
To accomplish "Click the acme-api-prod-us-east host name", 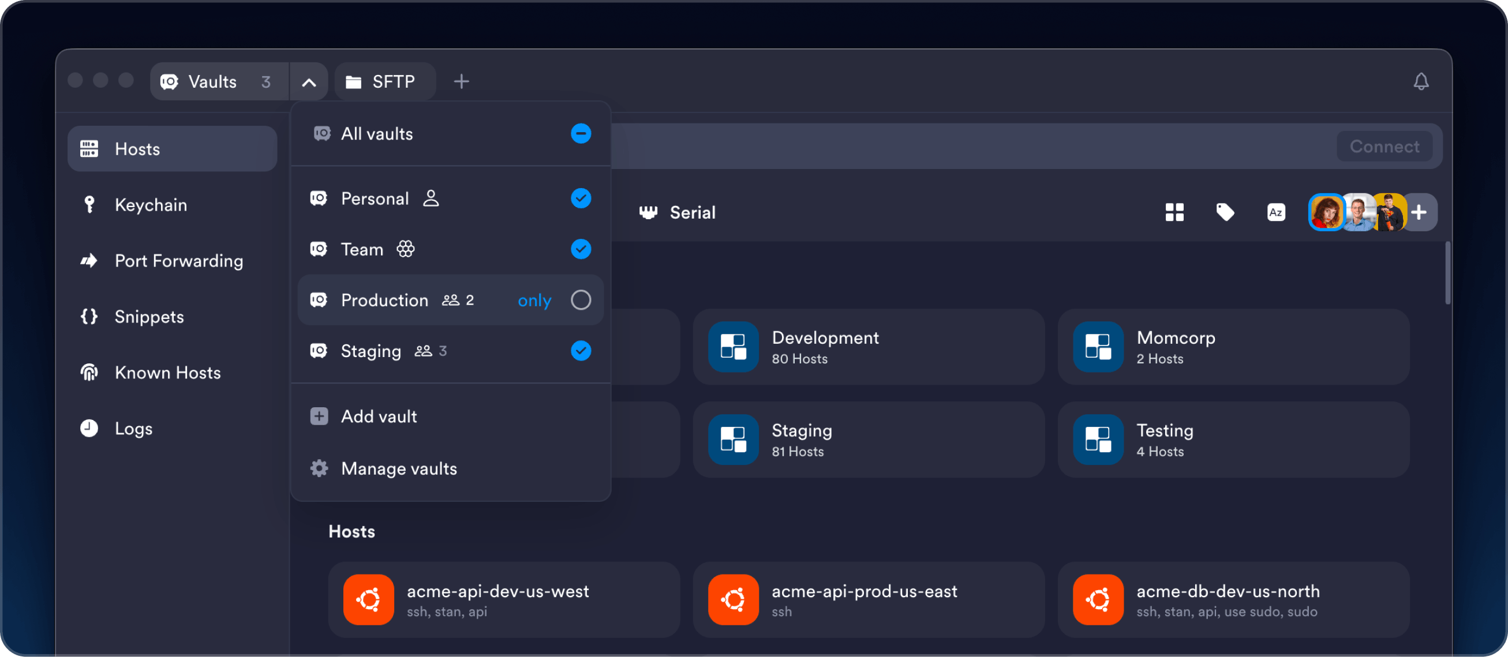I will [864, 591].
